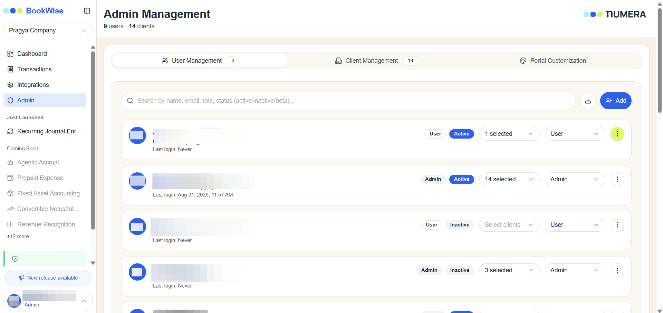Open the '1 selected' clients dropdown

coord(509,134)
